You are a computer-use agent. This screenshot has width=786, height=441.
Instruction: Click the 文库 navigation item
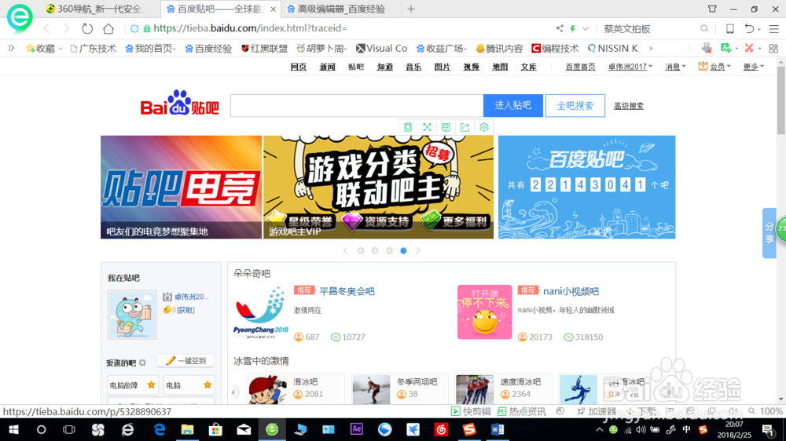(x=528, y=67)
